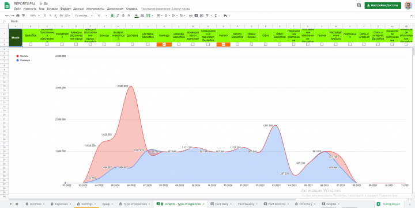Uncheck the orange Команда checkbox

(164, 45)
